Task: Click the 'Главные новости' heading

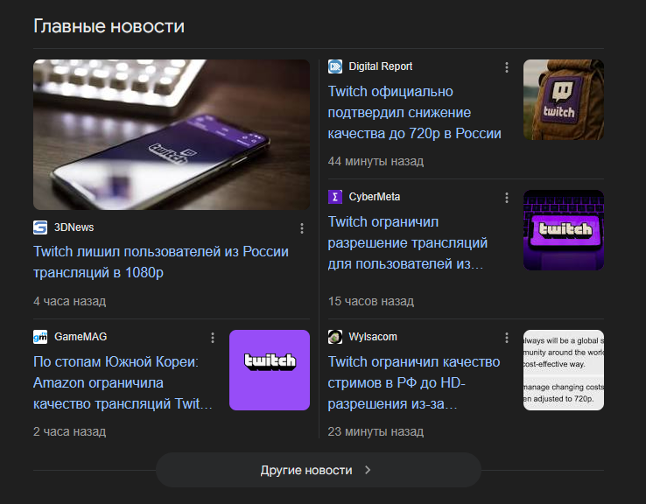Action: pos(109,26)
